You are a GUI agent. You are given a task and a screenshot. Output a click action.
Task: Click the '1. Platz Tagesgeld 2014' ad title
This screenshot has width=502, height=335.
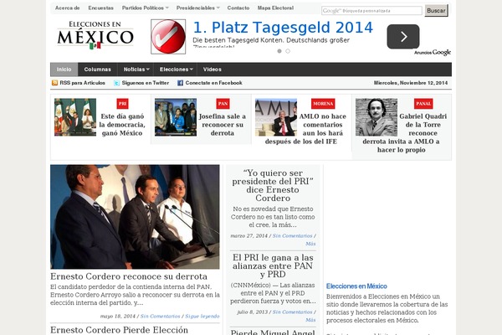[283, 28]
